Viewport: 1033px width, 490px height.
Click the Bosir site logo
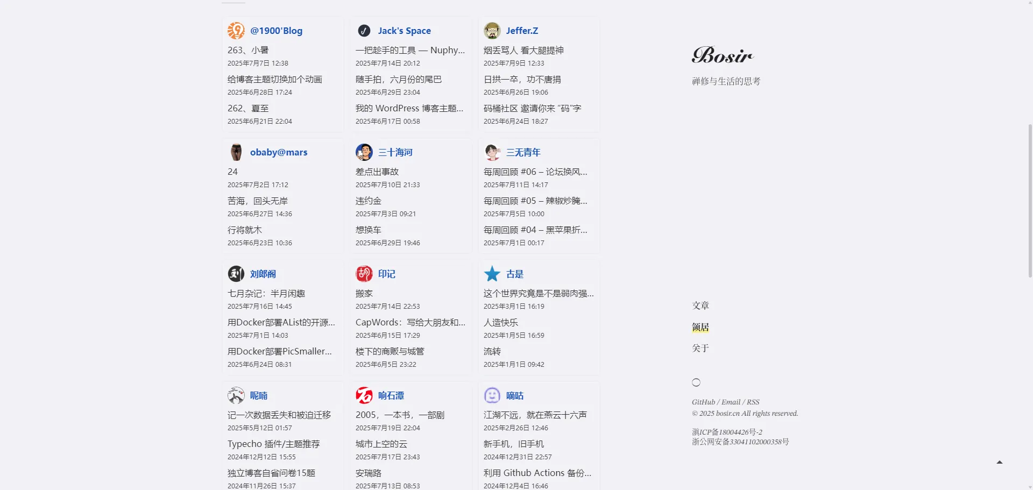[x=723, y=55]
